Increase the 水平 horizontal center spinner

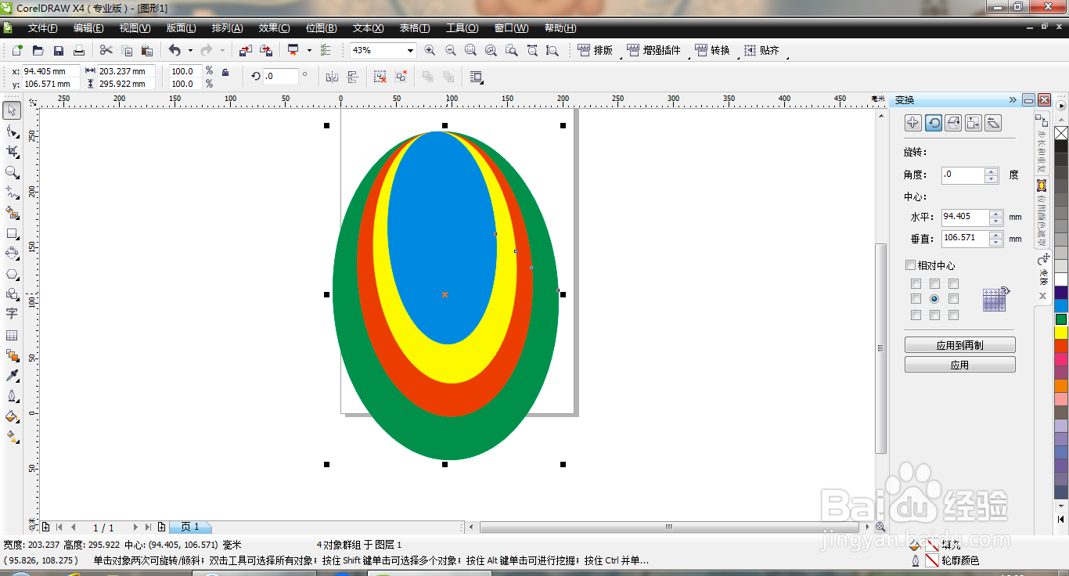[x=995, y=213]
